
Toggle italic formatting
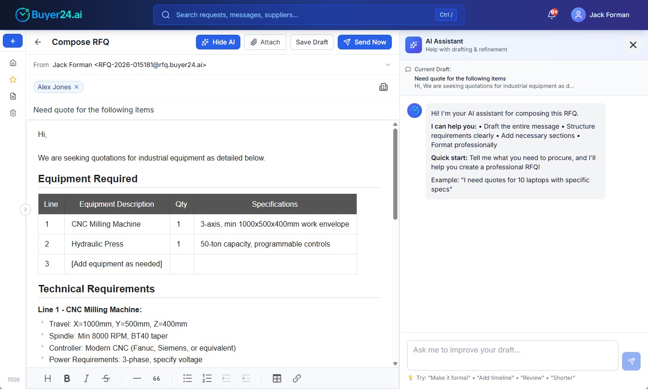[86, 378]
